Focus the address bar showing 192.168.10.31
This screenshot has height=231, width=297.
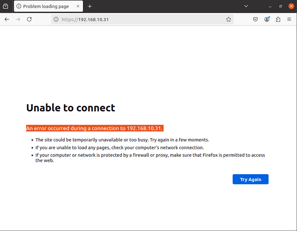pos(139,19)
